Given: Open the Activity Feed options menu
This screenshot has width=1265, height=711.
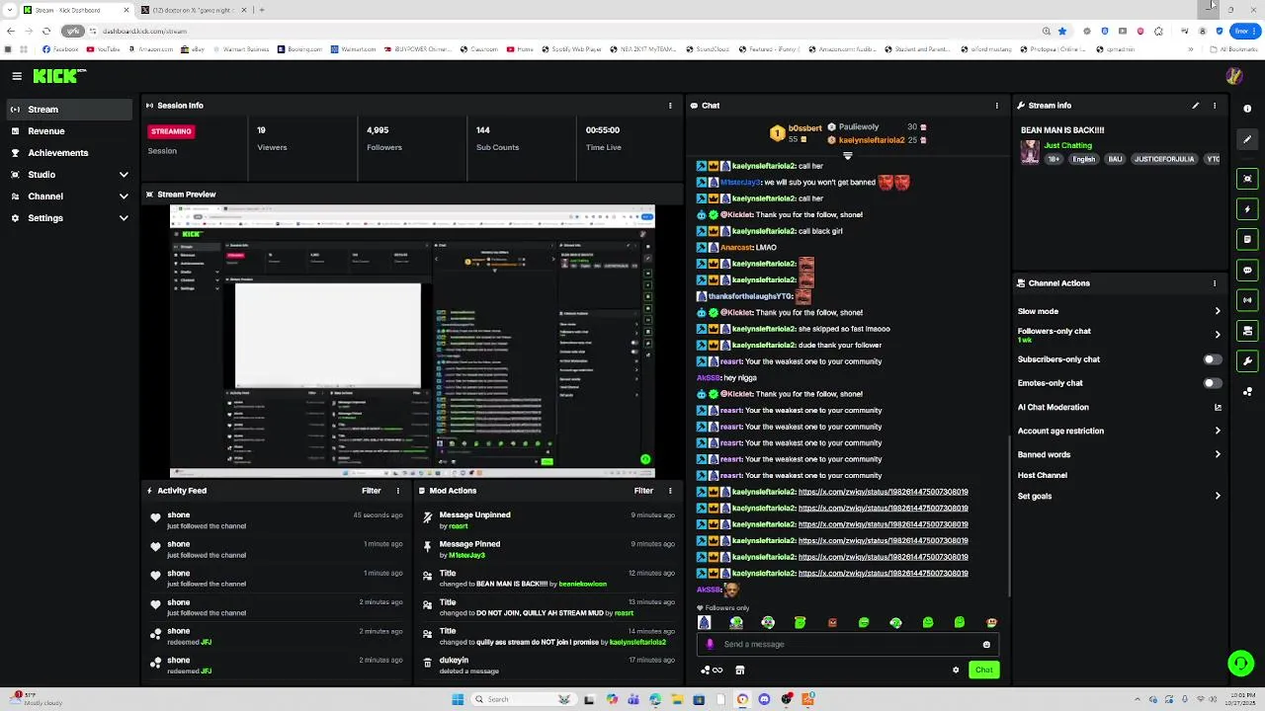Looking at the screenshot, I should [398, 491].
